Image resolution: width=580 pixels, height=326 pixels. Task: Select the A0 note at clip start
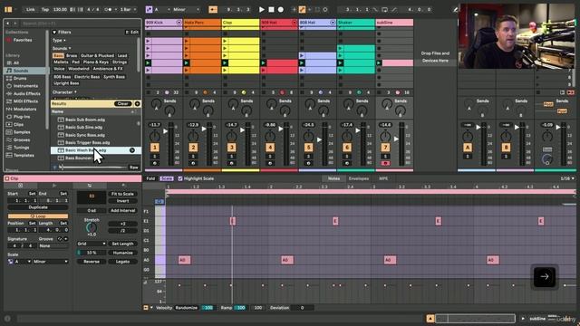coord(184,260)
